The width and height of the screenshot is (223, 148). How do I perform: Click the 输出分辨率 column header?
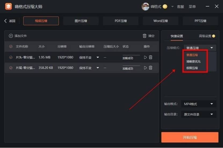87,46
